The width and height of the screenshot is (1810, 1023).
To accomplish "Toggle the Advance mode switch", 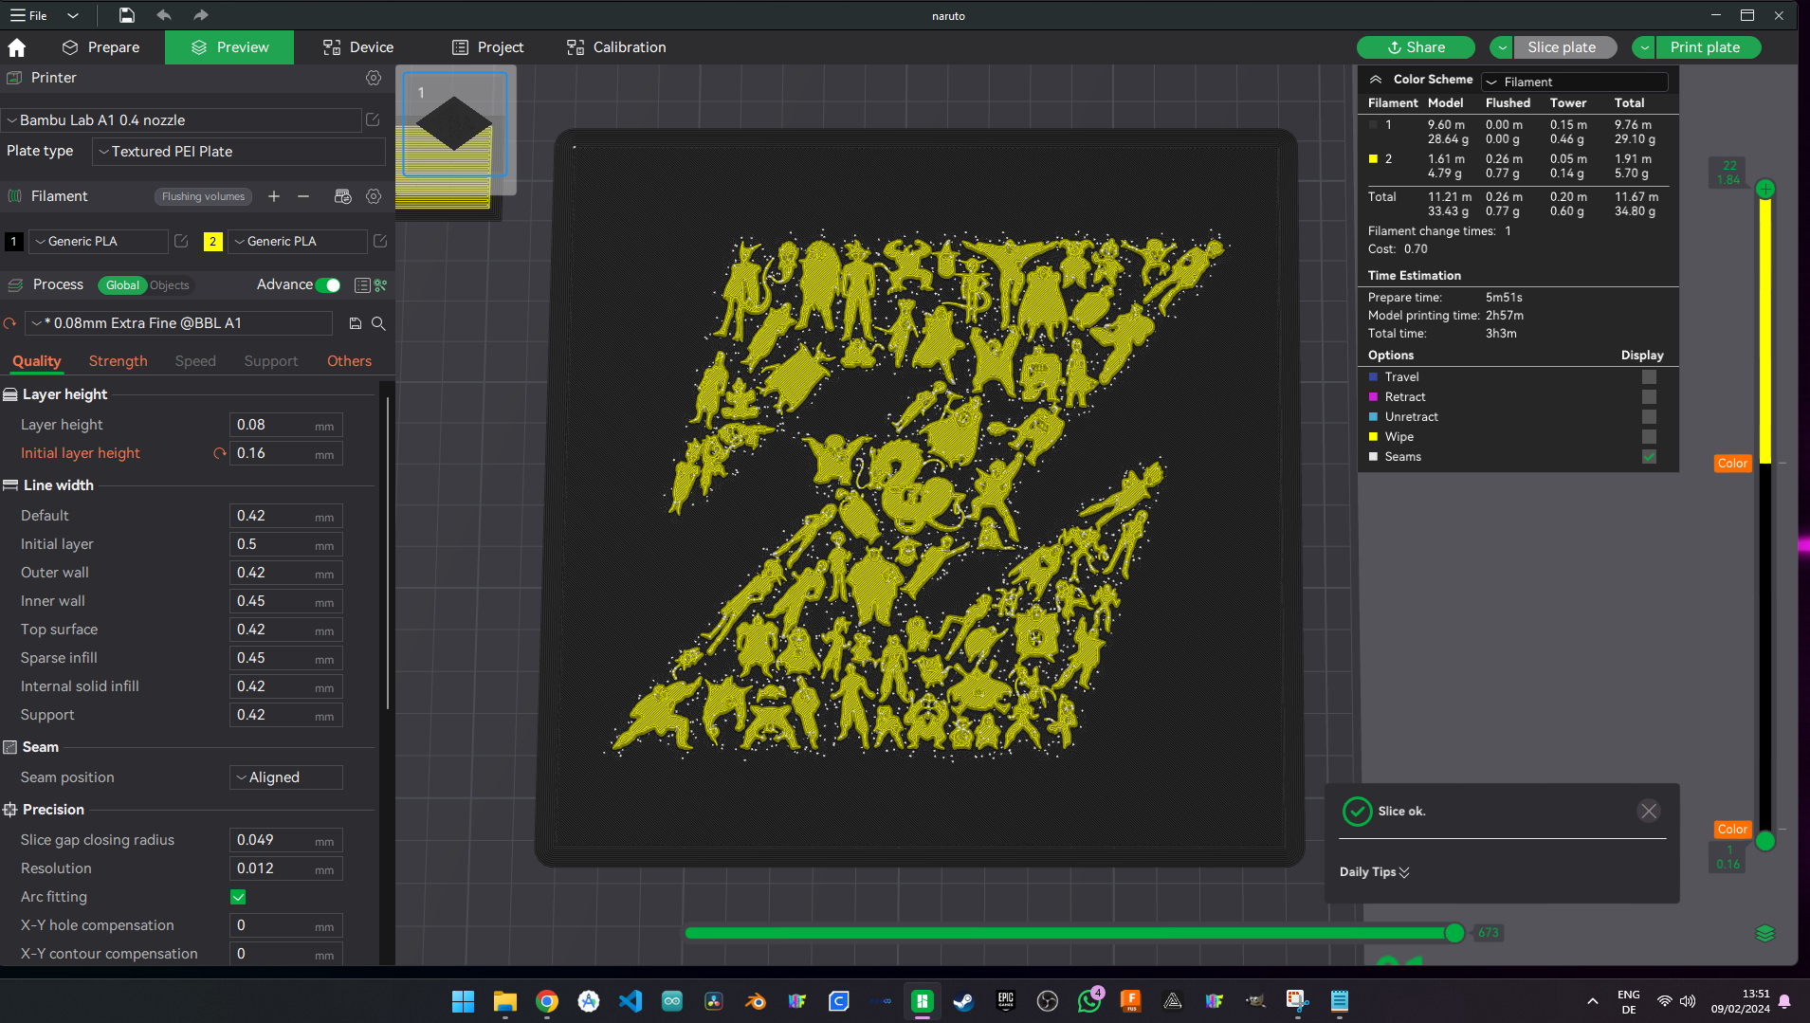I will pyautogui.click(x=328, y=285).
